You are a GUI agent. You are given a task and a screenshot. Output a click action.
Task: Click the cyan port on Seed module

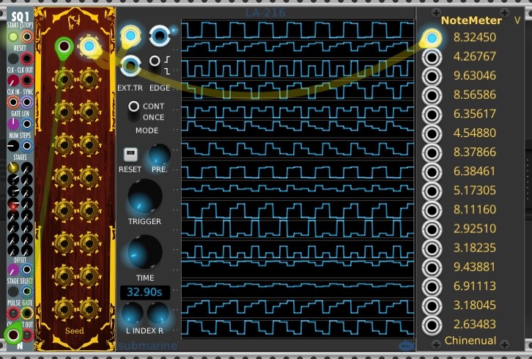coord(89,48)
